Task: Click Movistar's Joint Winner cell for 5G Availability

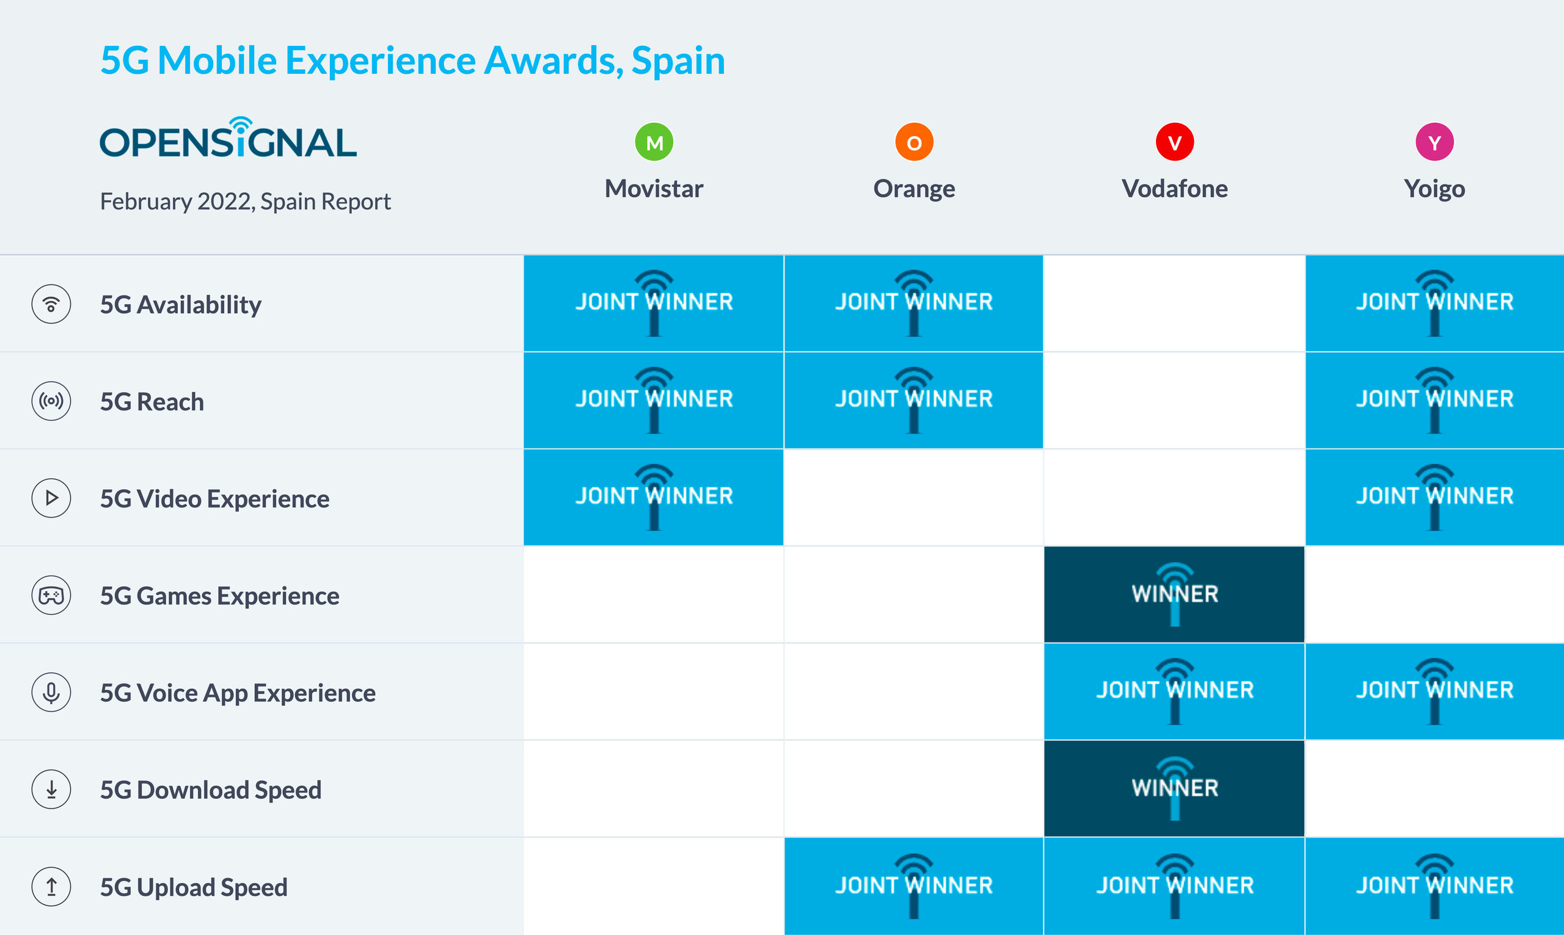Action: point(654,303)
